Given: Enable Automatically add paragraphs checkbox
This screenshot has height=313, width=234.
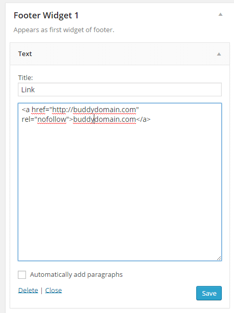Looking at the screenshot, I should click(x=22, y=275).
